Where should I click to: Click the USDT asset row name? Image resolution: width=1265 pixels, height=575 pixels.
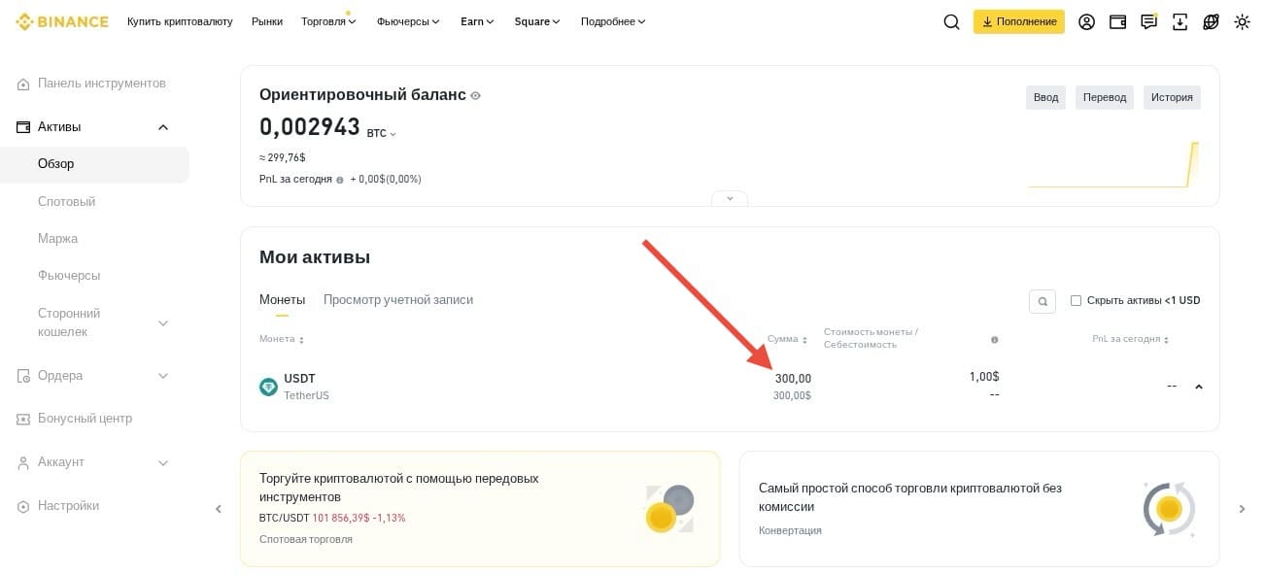[299, 379]
